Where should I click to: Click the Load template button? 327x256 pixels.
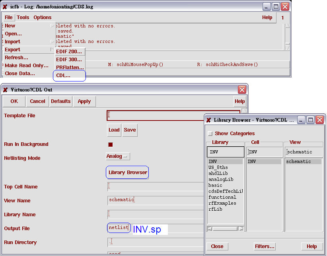pyautogui.click(x=114, y=130)
